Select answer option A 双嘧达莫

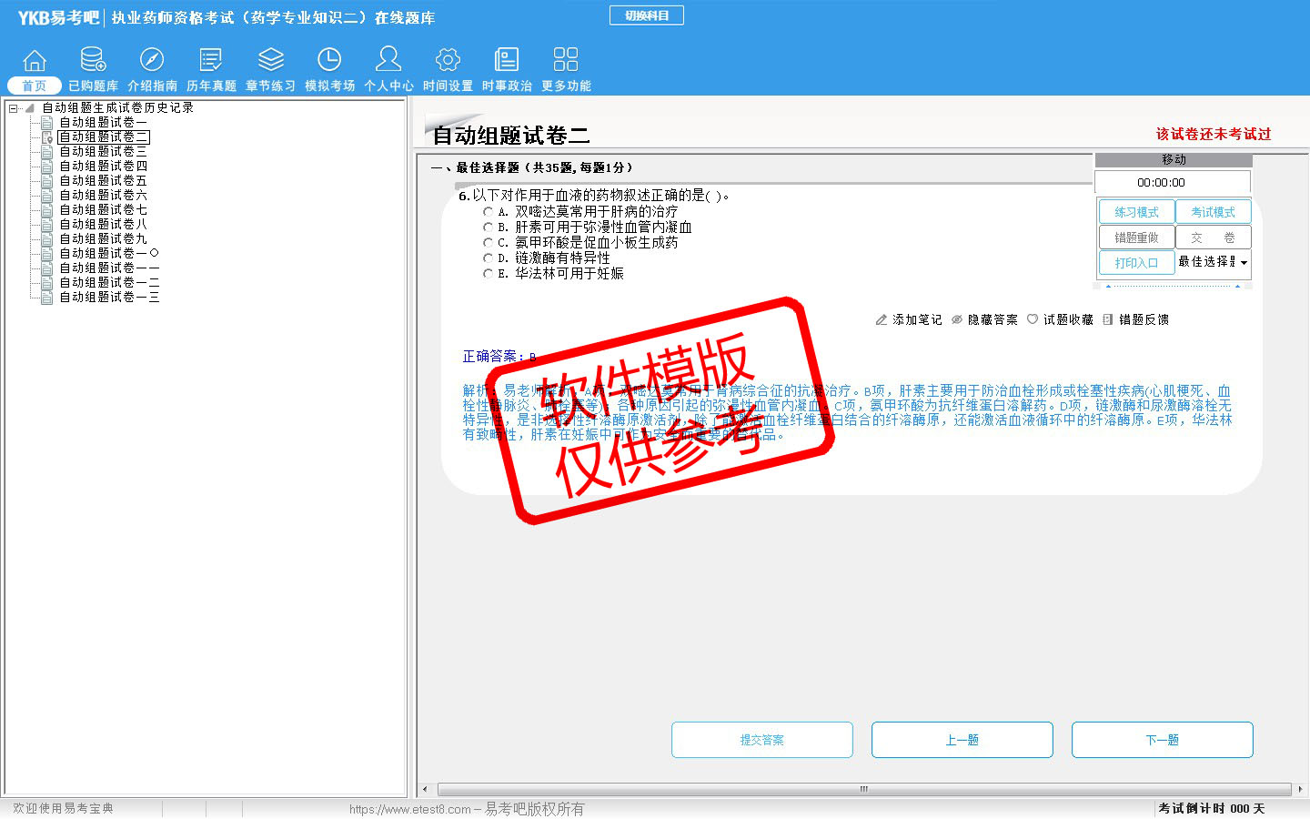(x=488, y=212)
